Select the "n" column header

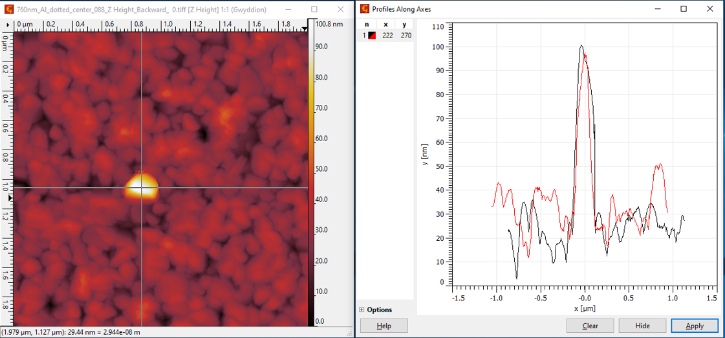point(367,25)
